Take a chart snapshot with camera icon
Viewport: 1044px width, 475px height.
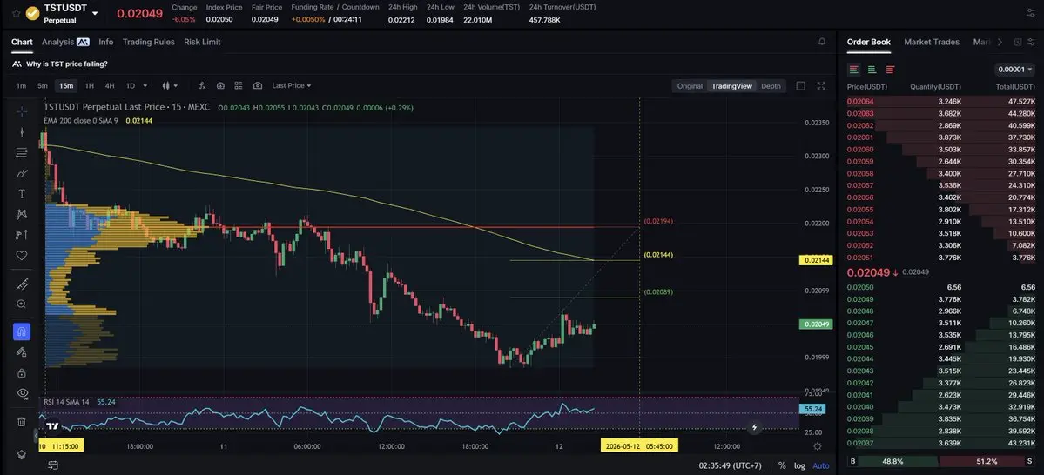pyautogui.click(x=258, y=86)
